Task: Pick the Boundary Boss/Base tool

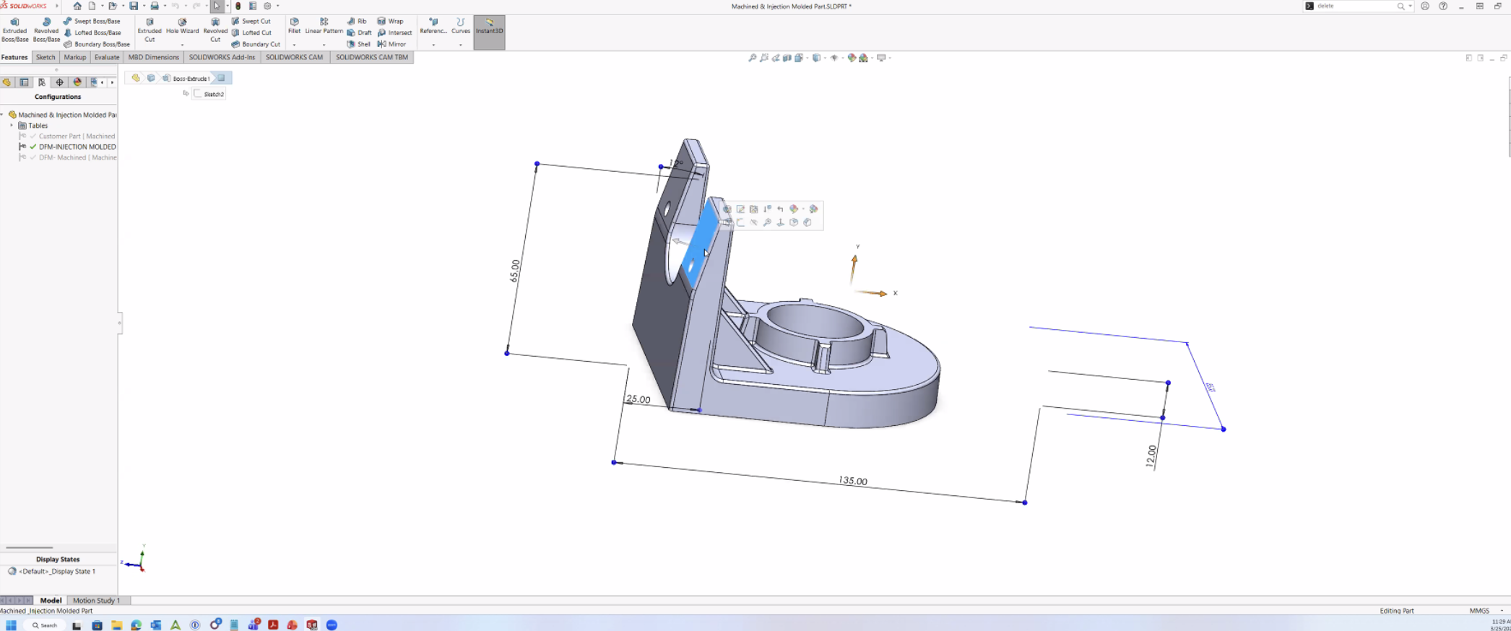Action: coord(97,44)
